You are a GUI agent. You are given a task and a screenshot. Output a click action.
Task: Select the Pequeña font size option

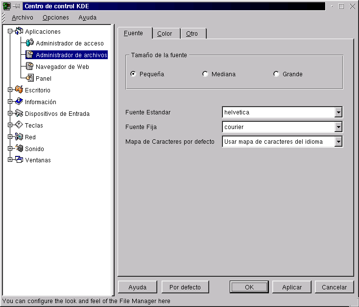pos(133,74)
